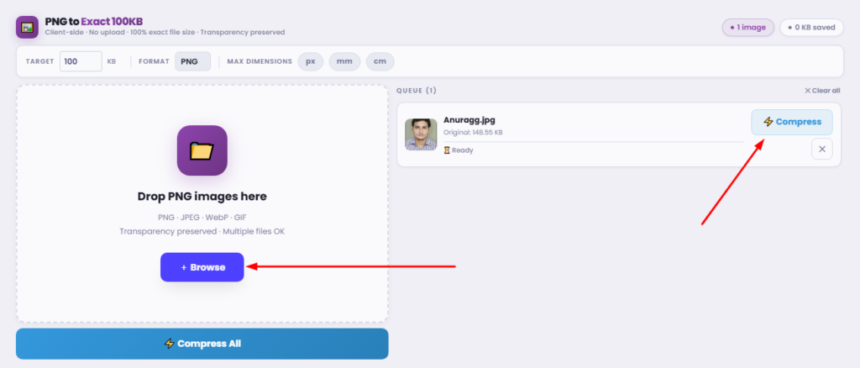
Task: Click the hourglass icon beside Ready
Action: [x=447, y=150]
